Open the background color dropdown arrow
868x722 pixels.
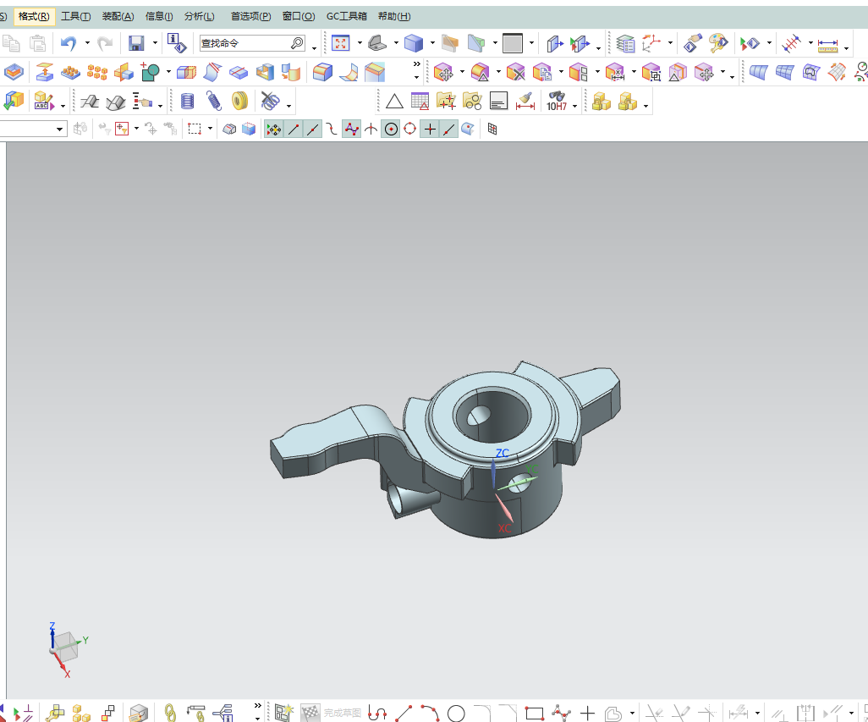tap(531, 43)
